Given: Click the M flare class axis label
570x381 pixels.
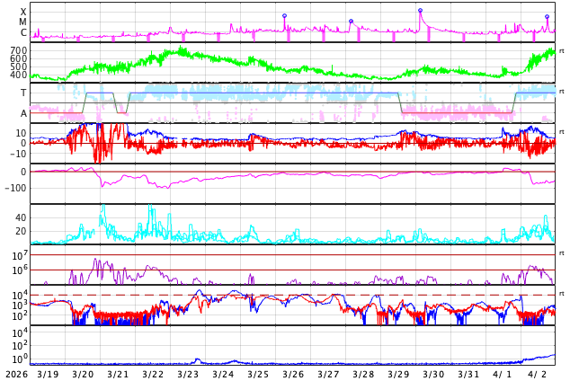Looking at the screenshot, I should pyautogui.click(x=23, y=22).
